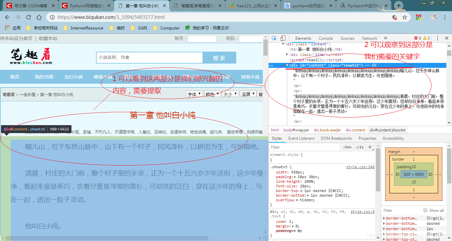Switch to the Network tab in DevTools

370,38
